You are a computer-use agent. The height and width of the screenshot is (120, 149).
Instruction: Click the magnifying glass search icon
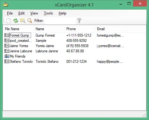29,21
